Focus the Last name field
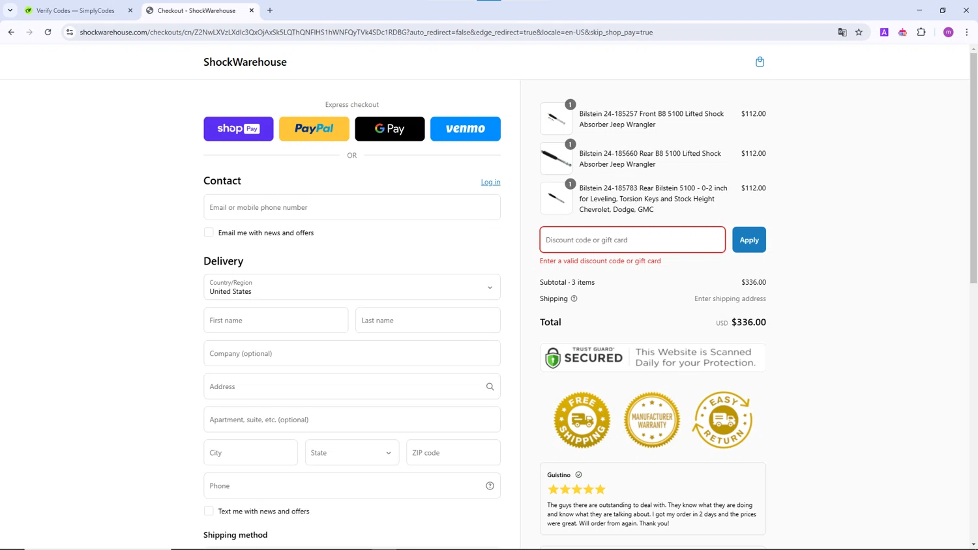Screen dimensions: 978x550 [x=428, y=320]
